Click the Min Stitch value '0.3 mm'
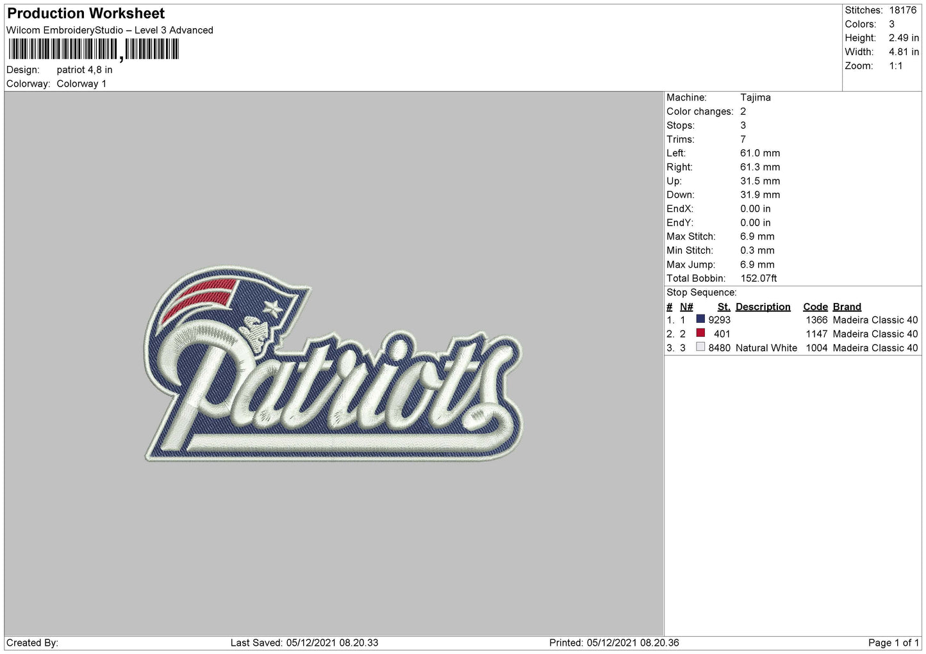 (757, 250)
